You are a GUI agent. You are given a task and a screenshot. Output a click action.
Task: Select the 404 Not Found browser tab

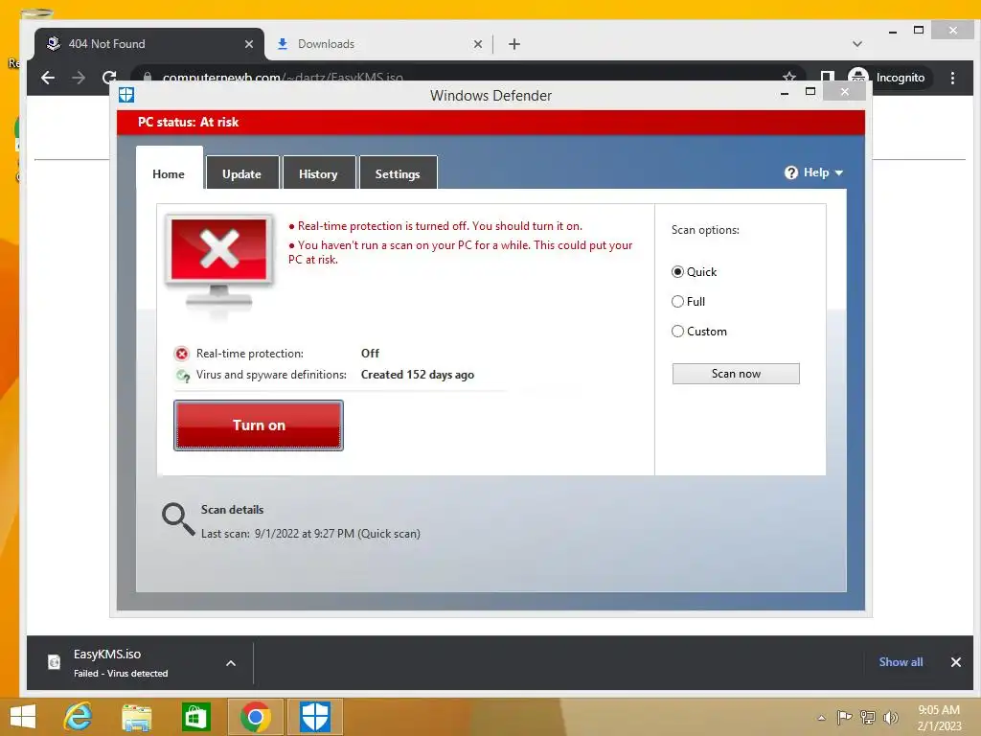tap(148, 44)
